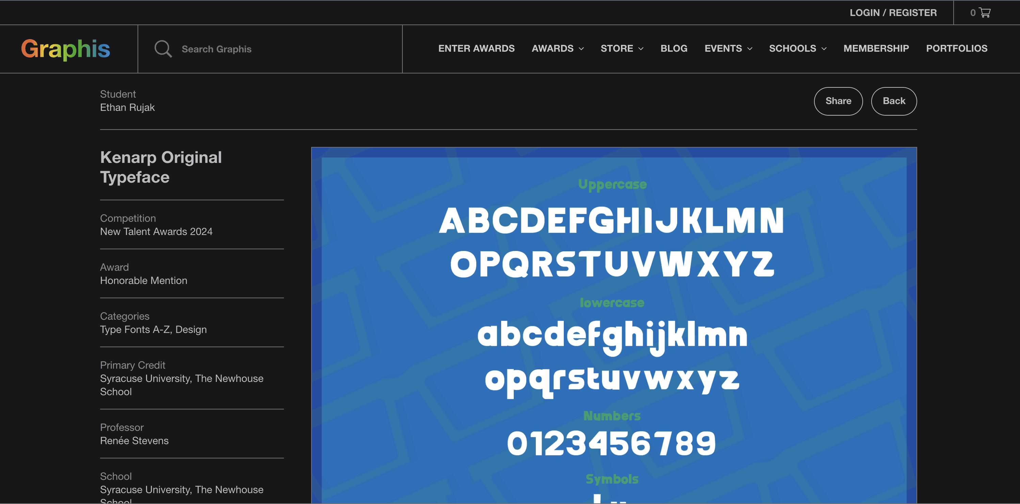Screen dimensions: 1020x504
Task: Select ENTER AWARDS in the navigation
Action: (476, 48)
